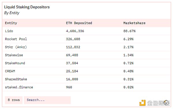Viewport: 173px width, 109px height.
Task: Click the Stakewise row name
Action: pos(14,55)
